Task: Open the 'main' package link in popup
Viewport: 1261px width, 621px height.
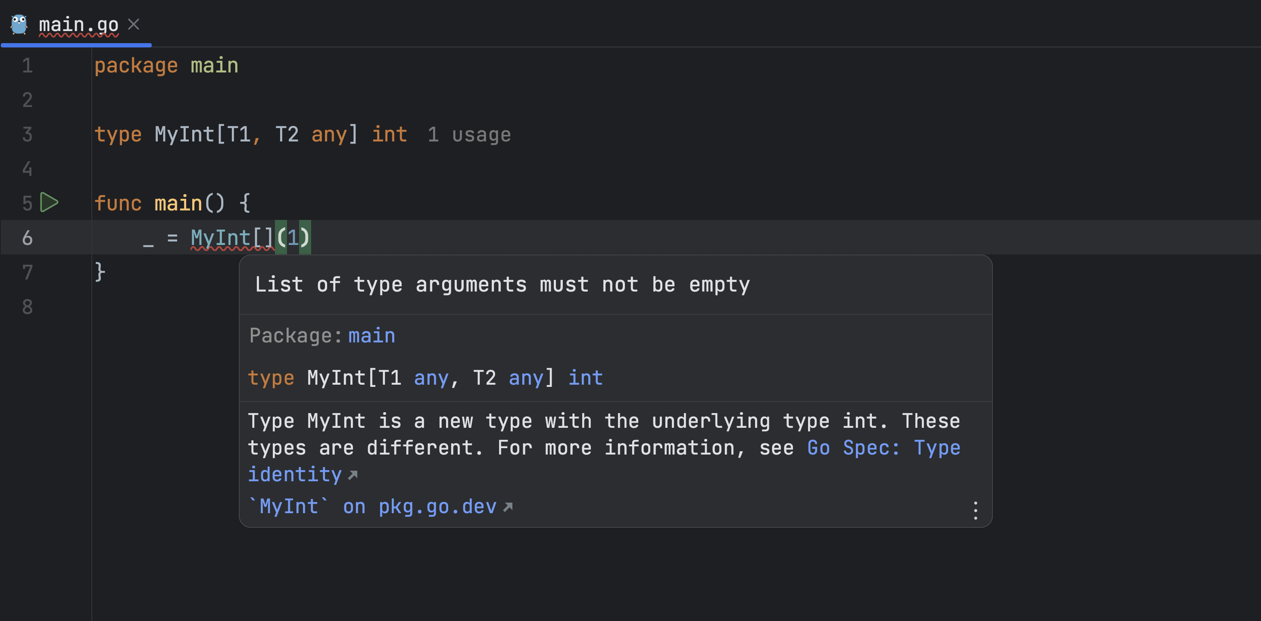Action: tap(371, 336)
